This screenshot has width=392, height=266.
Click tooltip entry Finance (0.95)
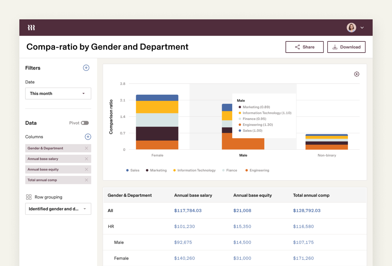pyautogui.click(x=252, y=119)
